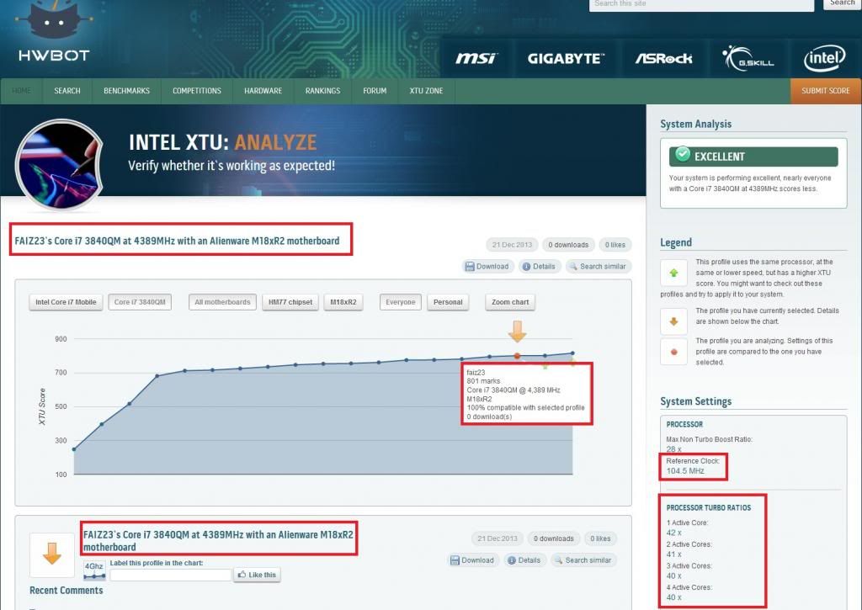Click the orange arrow marker above the chart
The height and width of the screenshot is (610, 862).
click(517, 332)
